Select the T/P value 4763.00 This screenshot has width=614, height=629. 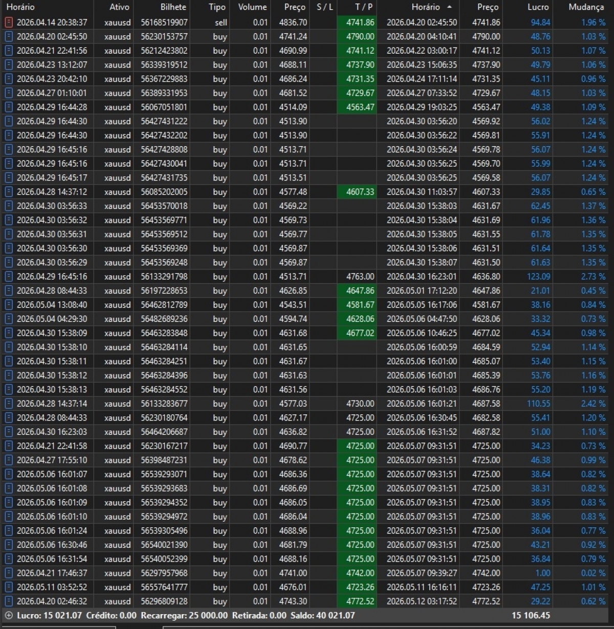point(360,276)
